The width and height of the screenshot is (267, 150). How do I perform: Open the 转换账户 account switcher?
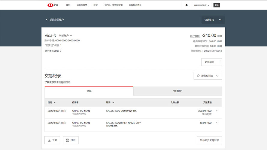[66, 36]
